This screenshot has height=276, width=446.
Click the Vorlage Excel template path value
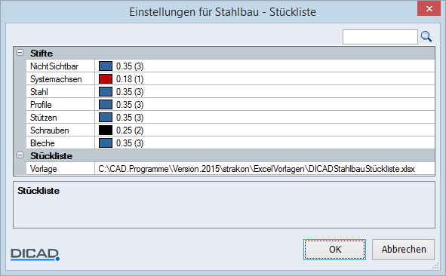(x=257, y=169)
